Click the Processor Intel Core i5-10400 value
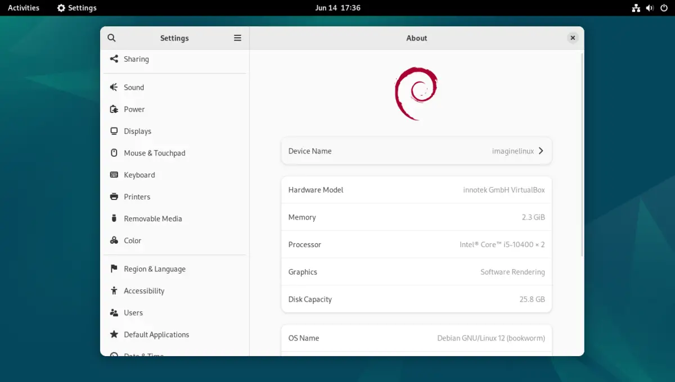 click(502, 244)
